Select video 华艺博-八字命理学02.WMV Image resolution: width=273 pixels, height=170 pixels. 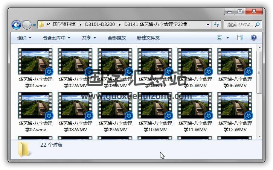click(75, 68)
